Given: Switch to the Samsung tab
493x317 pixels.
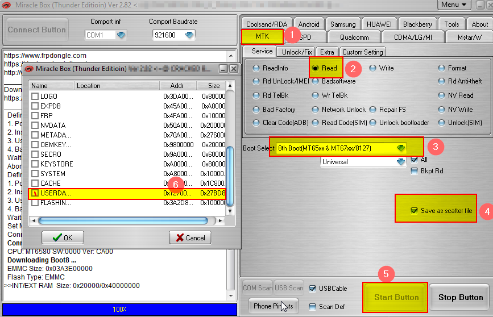Looking at the screenshot, I should point(343,24).
